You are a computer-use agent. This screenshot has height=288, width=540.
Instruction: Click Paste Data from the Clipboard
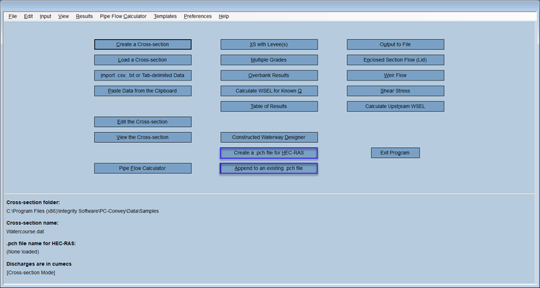coord(143,91)
